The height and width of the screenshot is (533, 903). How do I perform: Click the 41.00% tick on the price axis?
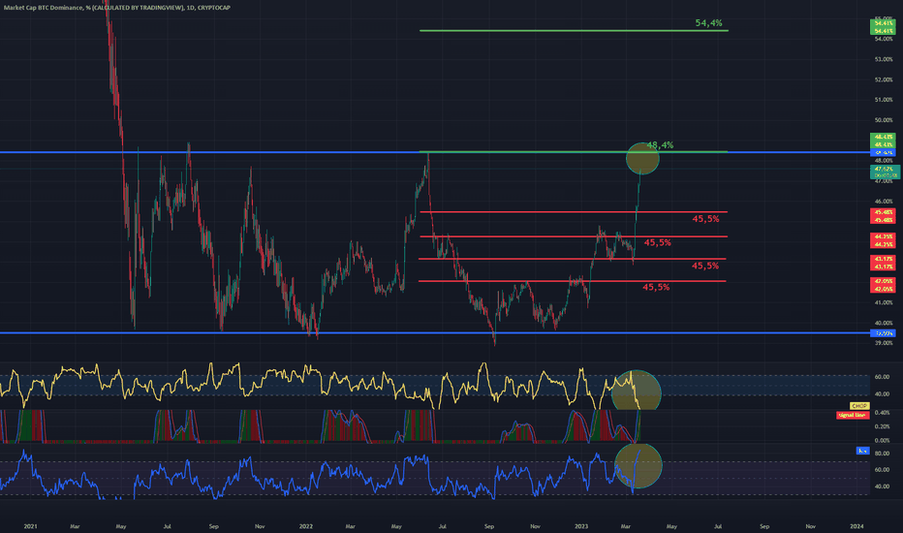coord(884,303)
